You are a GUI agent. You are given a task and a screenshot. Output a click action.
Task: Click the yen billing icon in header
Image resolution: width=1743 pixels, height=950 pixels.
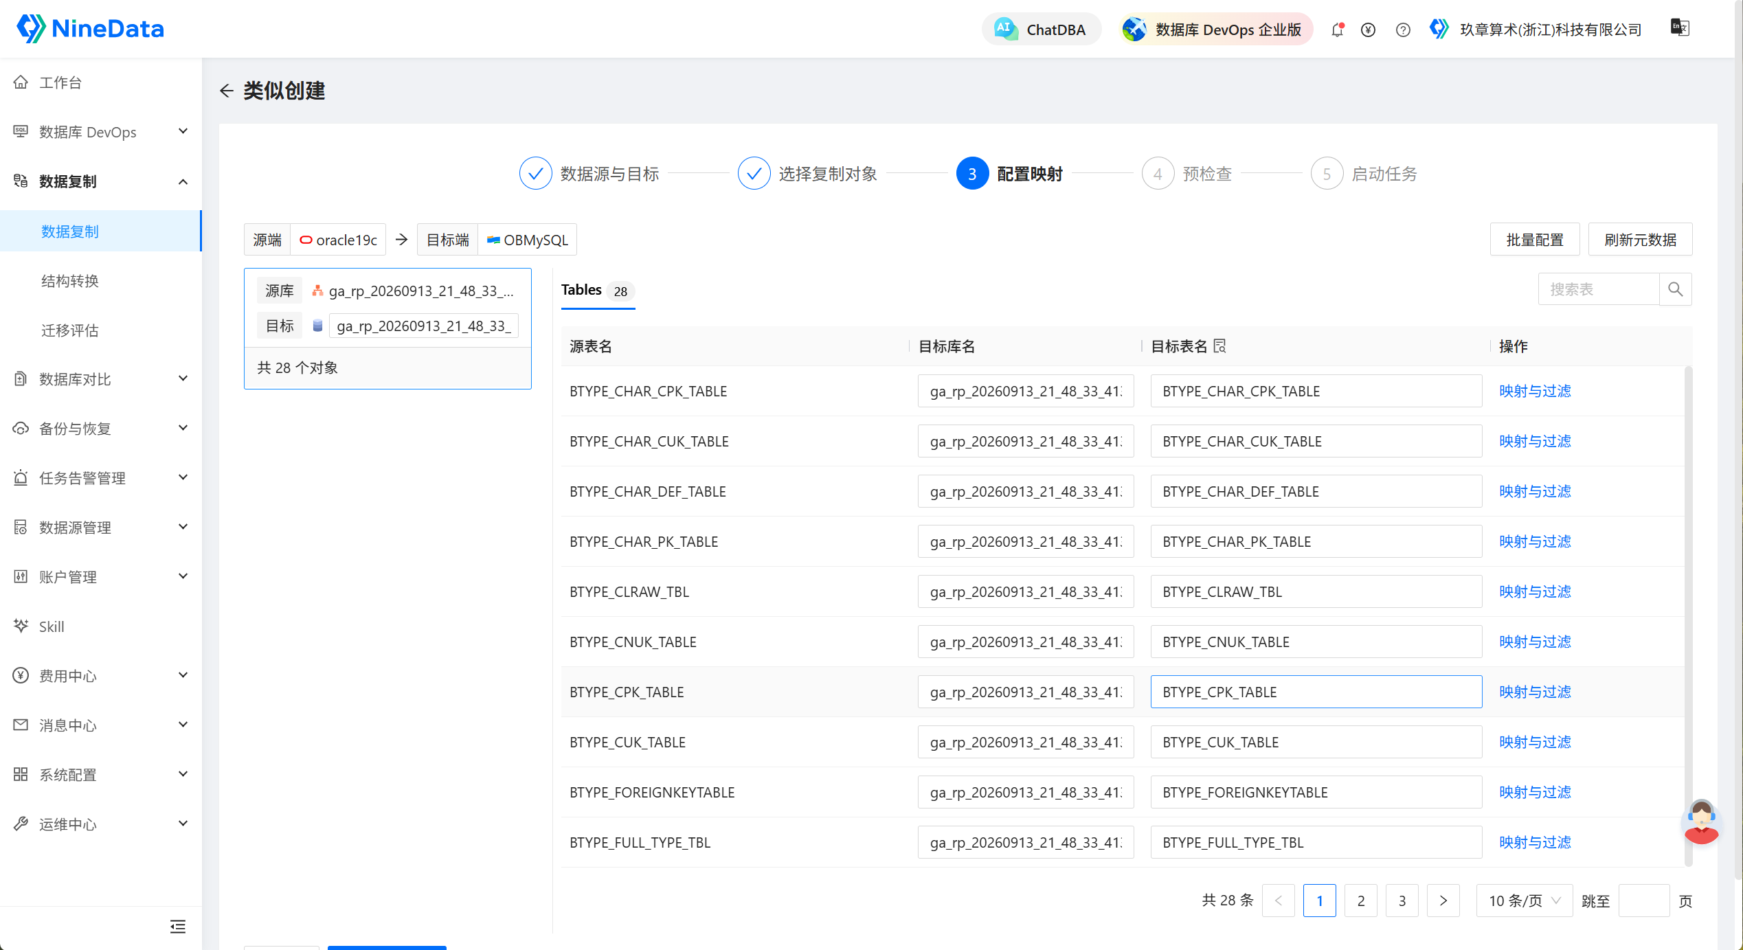click(1368, 30)
